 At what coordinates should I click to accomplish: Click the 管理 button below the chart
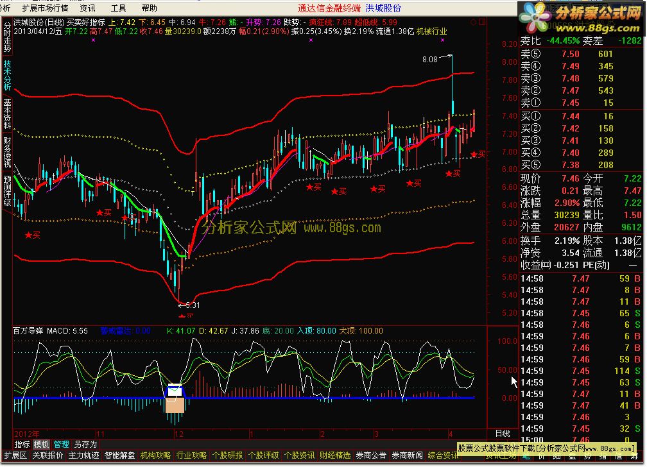[61, 445]
